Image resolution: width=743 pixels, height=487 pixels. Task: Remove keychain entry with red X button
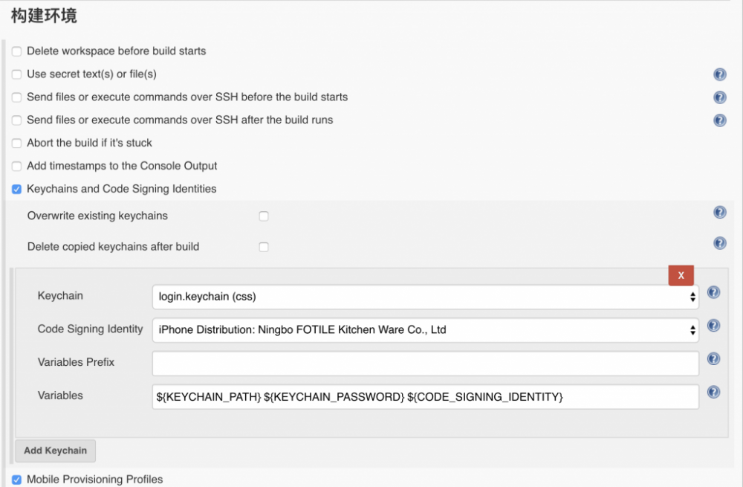pos(681,275)
